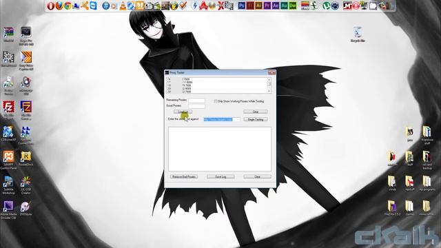The height and width of the screenshot is (248, 441).
Task: Launch uTorrent from the dock
Action: point(326,6)
